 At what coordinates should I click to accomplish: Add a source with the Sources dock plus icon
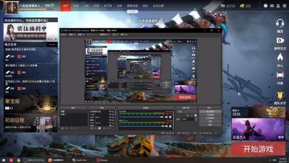pos(92,128)
